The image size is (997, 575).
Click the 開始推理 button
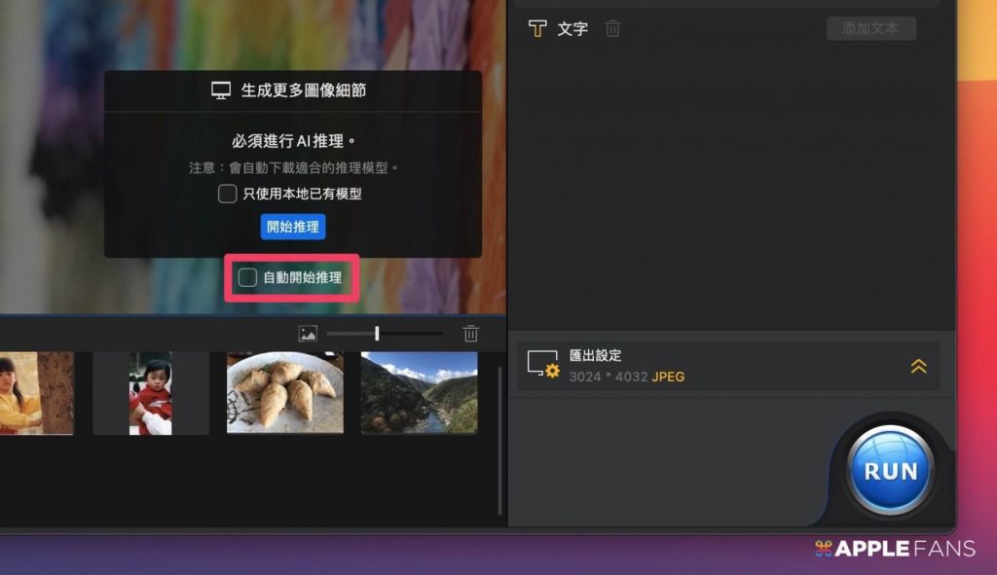[292, 226]
